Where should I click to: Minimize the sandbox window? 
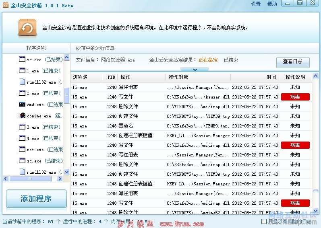tap(288, 3)
